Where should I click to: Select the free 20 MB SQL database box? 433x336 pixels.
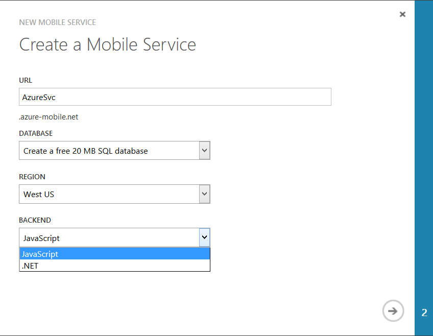109,151
